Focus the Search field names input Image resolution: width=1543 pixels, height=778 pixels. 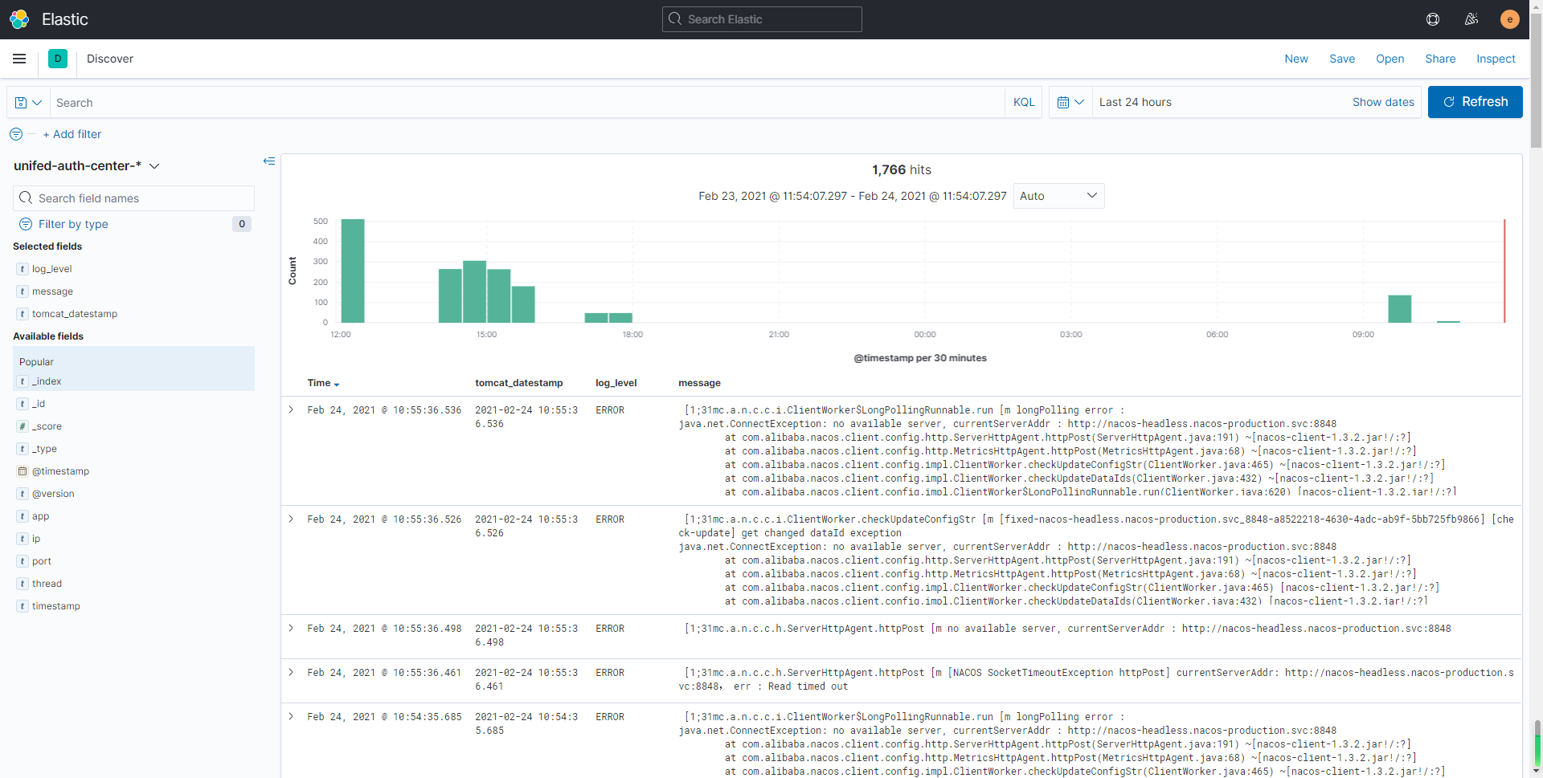[133, 198]
